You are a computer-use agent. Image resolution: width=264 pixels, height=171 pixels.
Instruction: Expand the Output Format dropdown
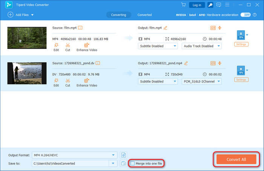[x=114, y=155]
